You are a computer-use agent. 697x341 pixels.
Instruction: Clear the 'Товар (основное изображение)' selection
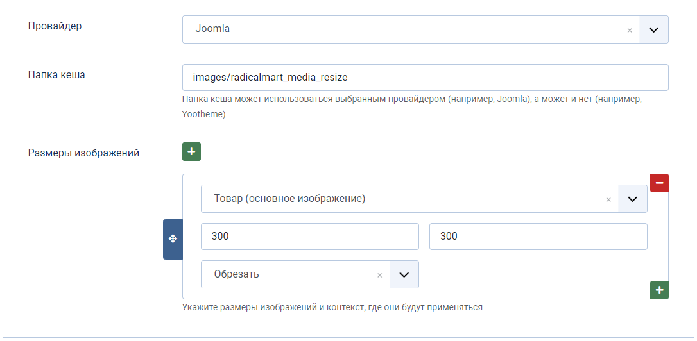point(608,199)
